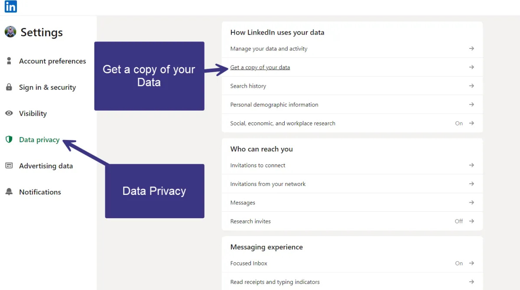Open the Messages setting row
This screenshot has width=520, height=290.
(x=352, y=203)
